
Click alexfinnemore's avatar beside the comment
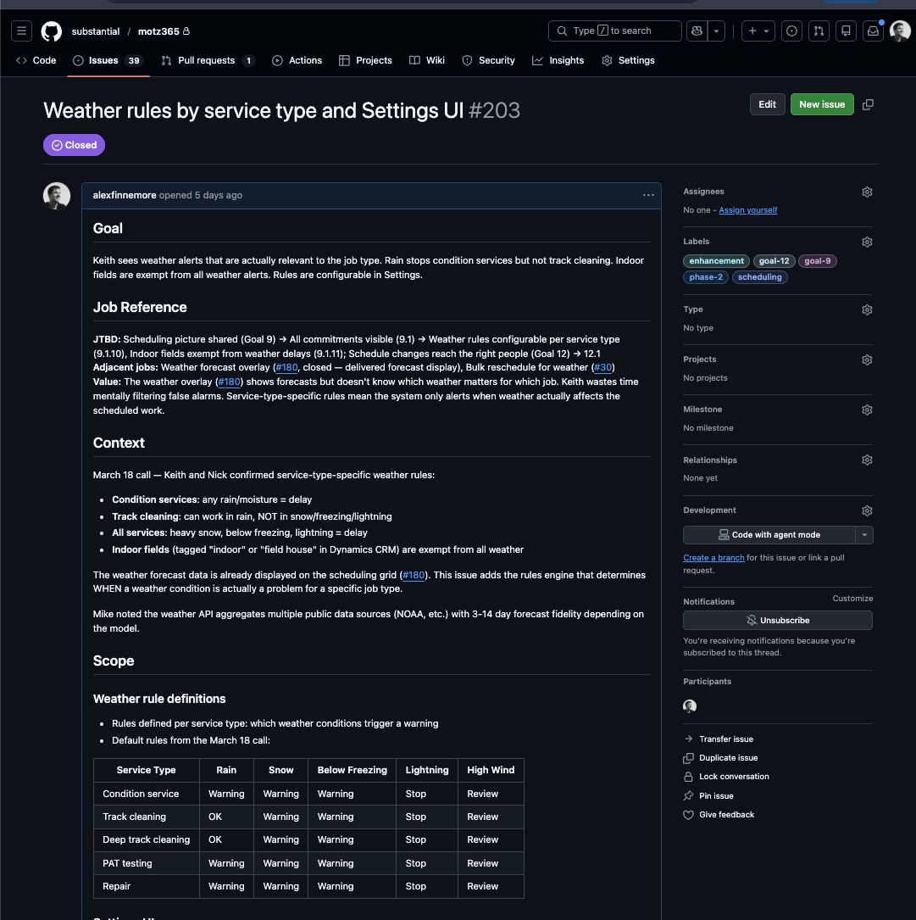click(57, 196)
